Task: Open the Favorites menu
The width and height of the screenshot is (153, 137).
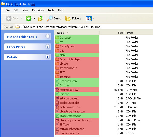Action: click(x=38, y=10)
